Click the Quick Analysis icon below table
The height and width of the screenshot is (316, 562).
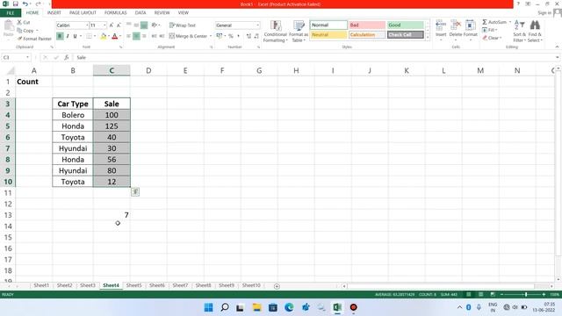tap(135, 192)
